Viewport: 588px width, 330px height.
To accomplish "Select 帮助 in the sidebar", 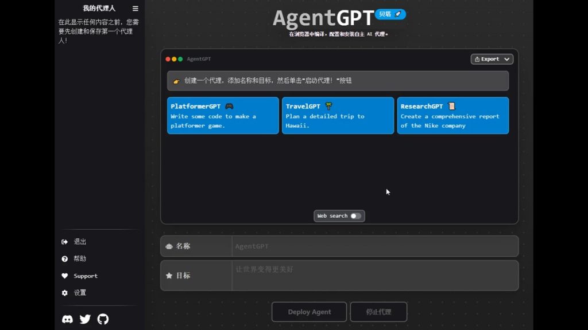I will (80, 259).
